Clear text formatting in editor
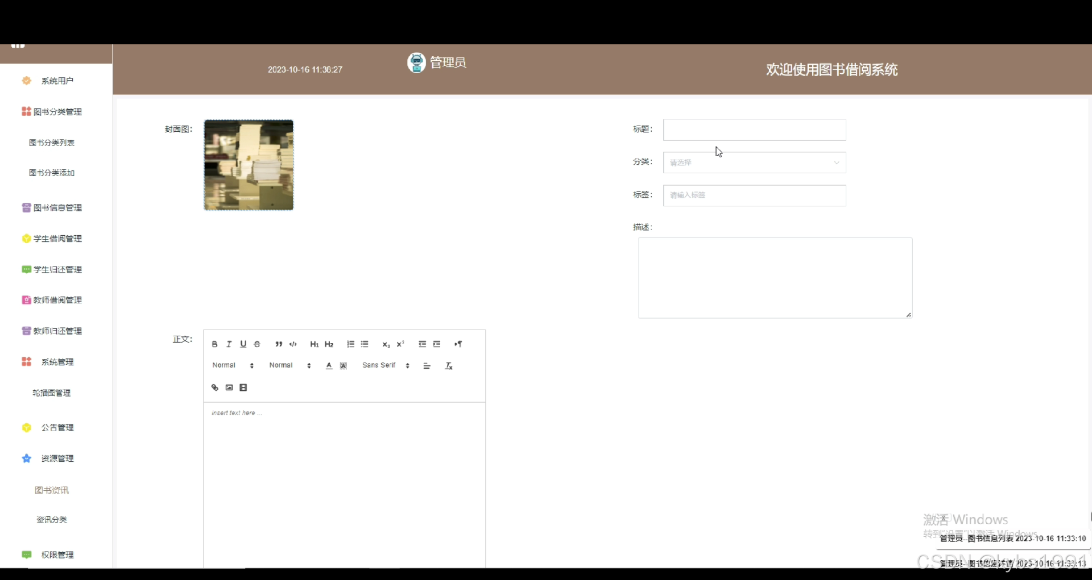 pyautogui.click(x=449, y=366)
